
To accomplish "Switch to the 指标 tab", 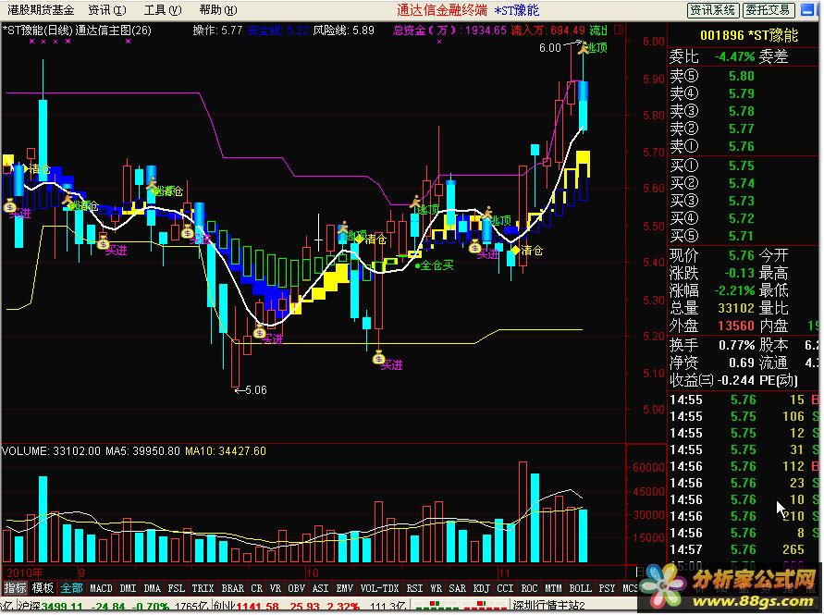I will click(15, 588).
